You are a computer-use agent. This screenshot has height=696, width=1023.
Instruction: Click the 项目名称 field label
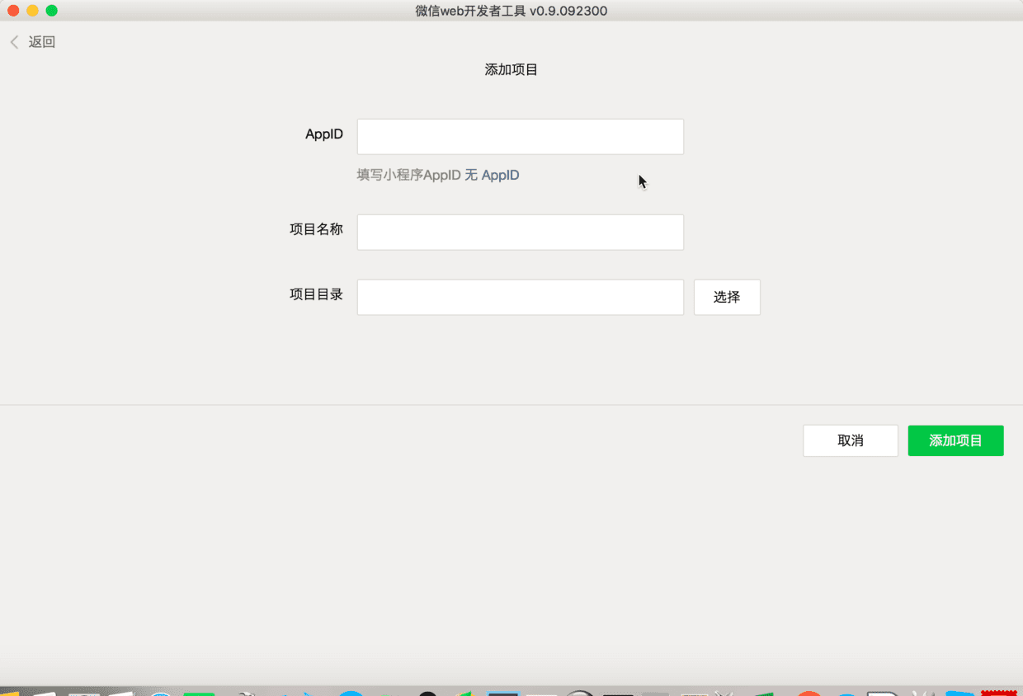pyautogui.click(x=317, y=229)
